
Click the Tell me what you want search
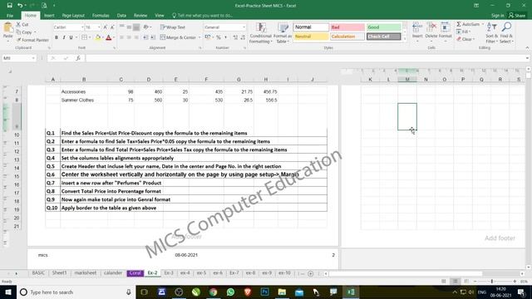[203, 16]
